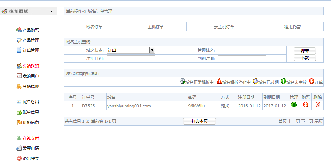
Task: Expand the 域名状态 dropdown
Action: (x=152, y=50)
